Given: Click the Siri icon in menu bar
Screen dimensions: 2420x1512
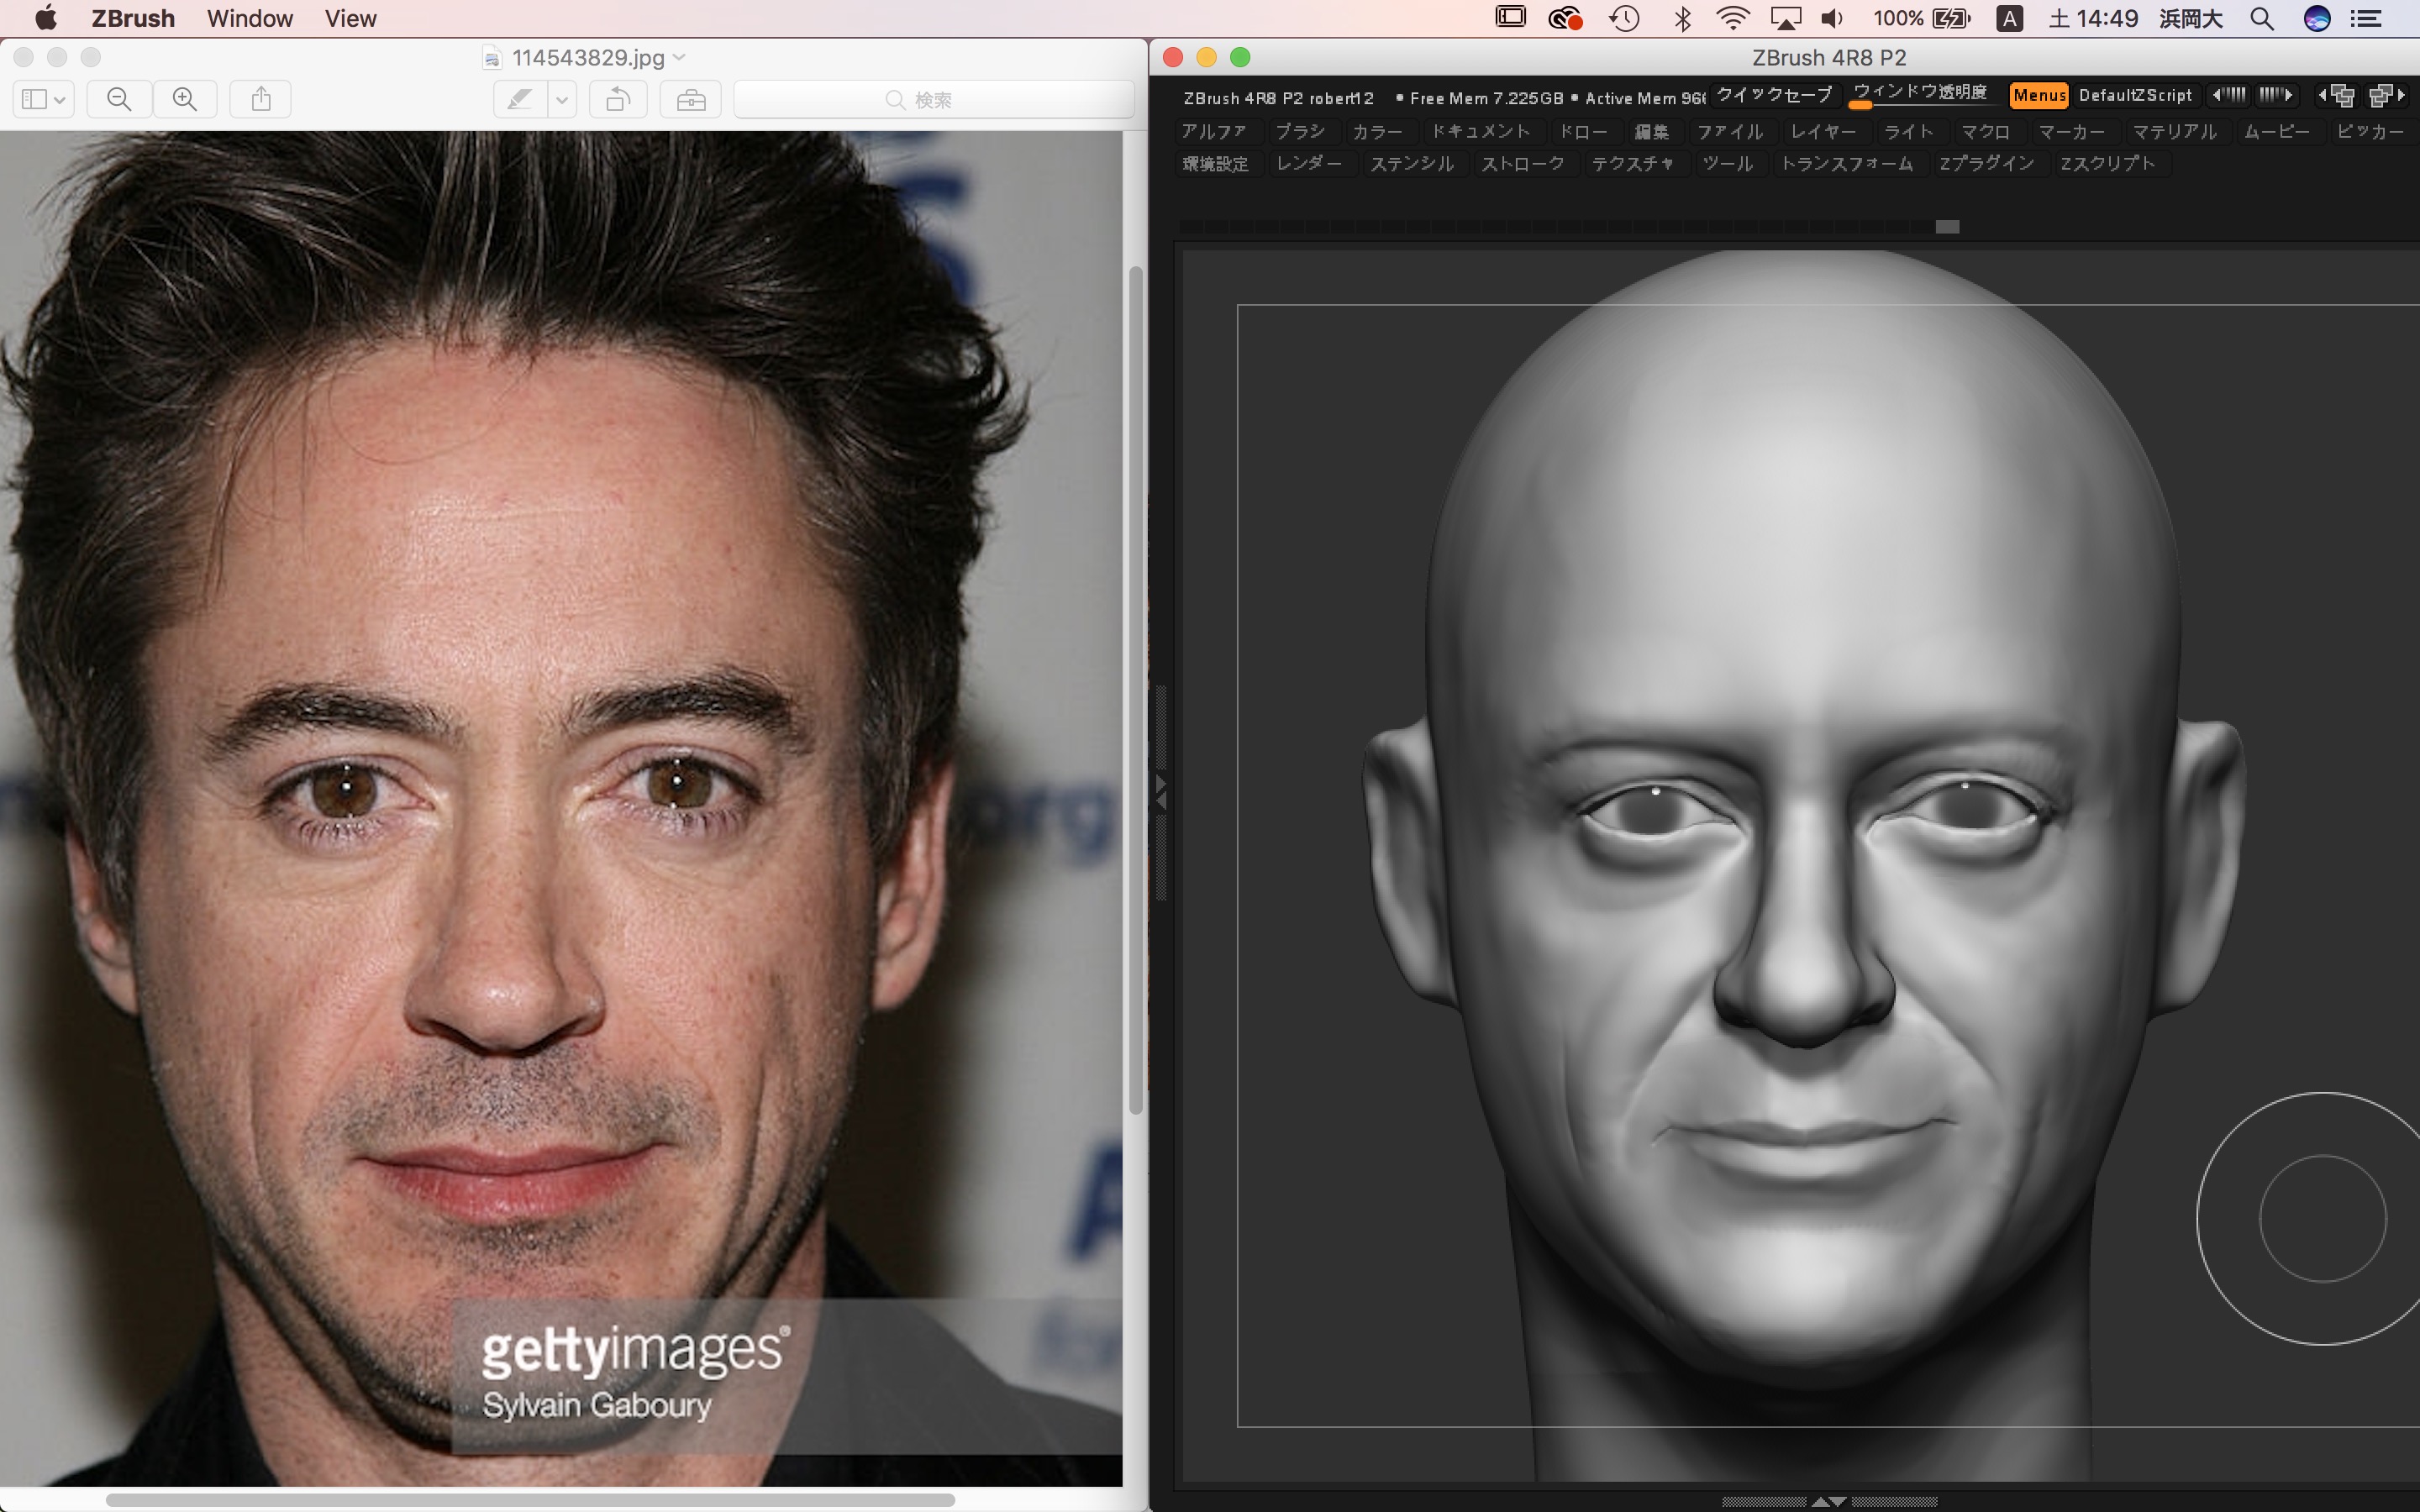Looking at the screenshot, I should click(x=2317, y=18).
